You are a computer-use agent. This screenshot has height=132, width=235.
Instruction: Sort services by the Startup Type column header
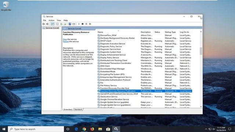pos(171,32)
